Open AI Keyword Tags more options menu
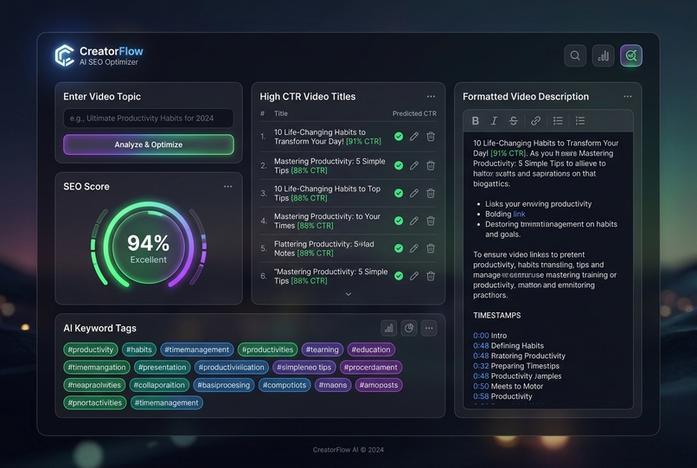The width and height of the screenshot is (697, 468). [429, 329]
